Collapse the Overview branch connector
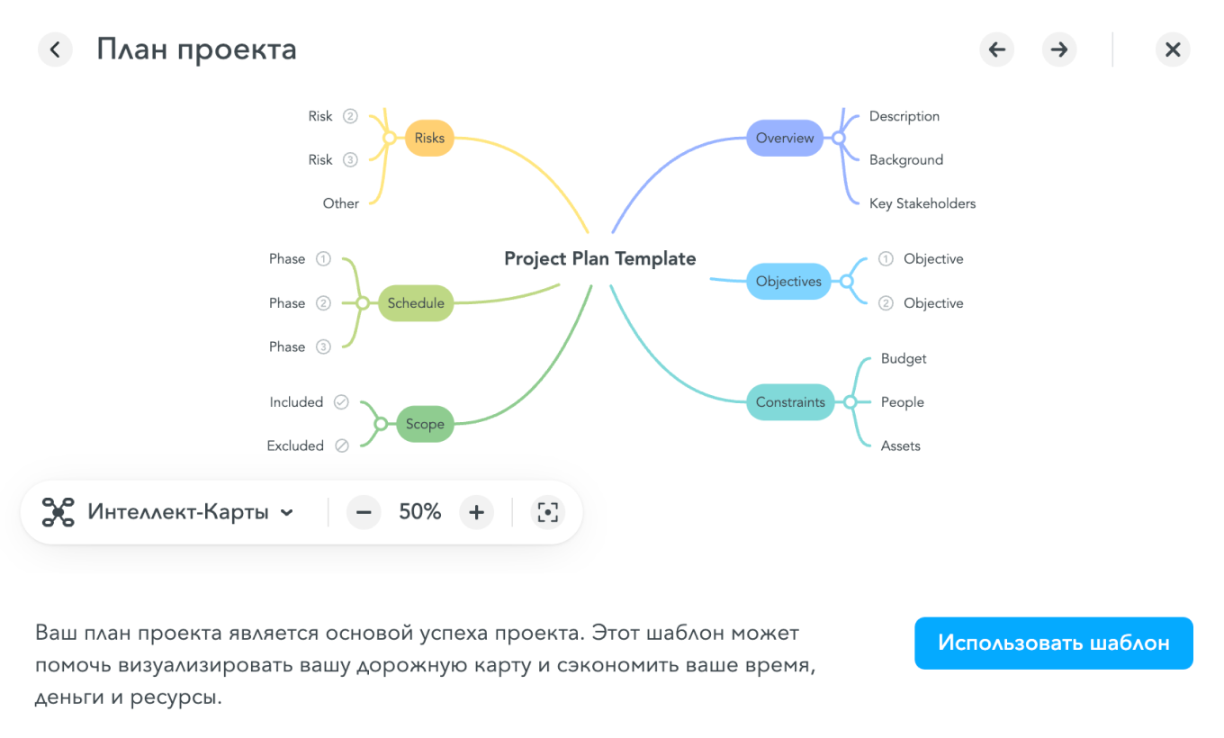Image resolution: width=1224 pixels, height=738 pixels. 837,138
